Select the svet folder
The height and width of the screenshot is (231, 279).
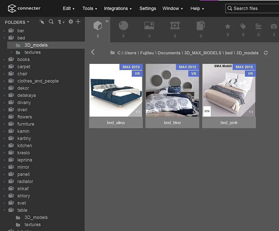click(22, 203)
